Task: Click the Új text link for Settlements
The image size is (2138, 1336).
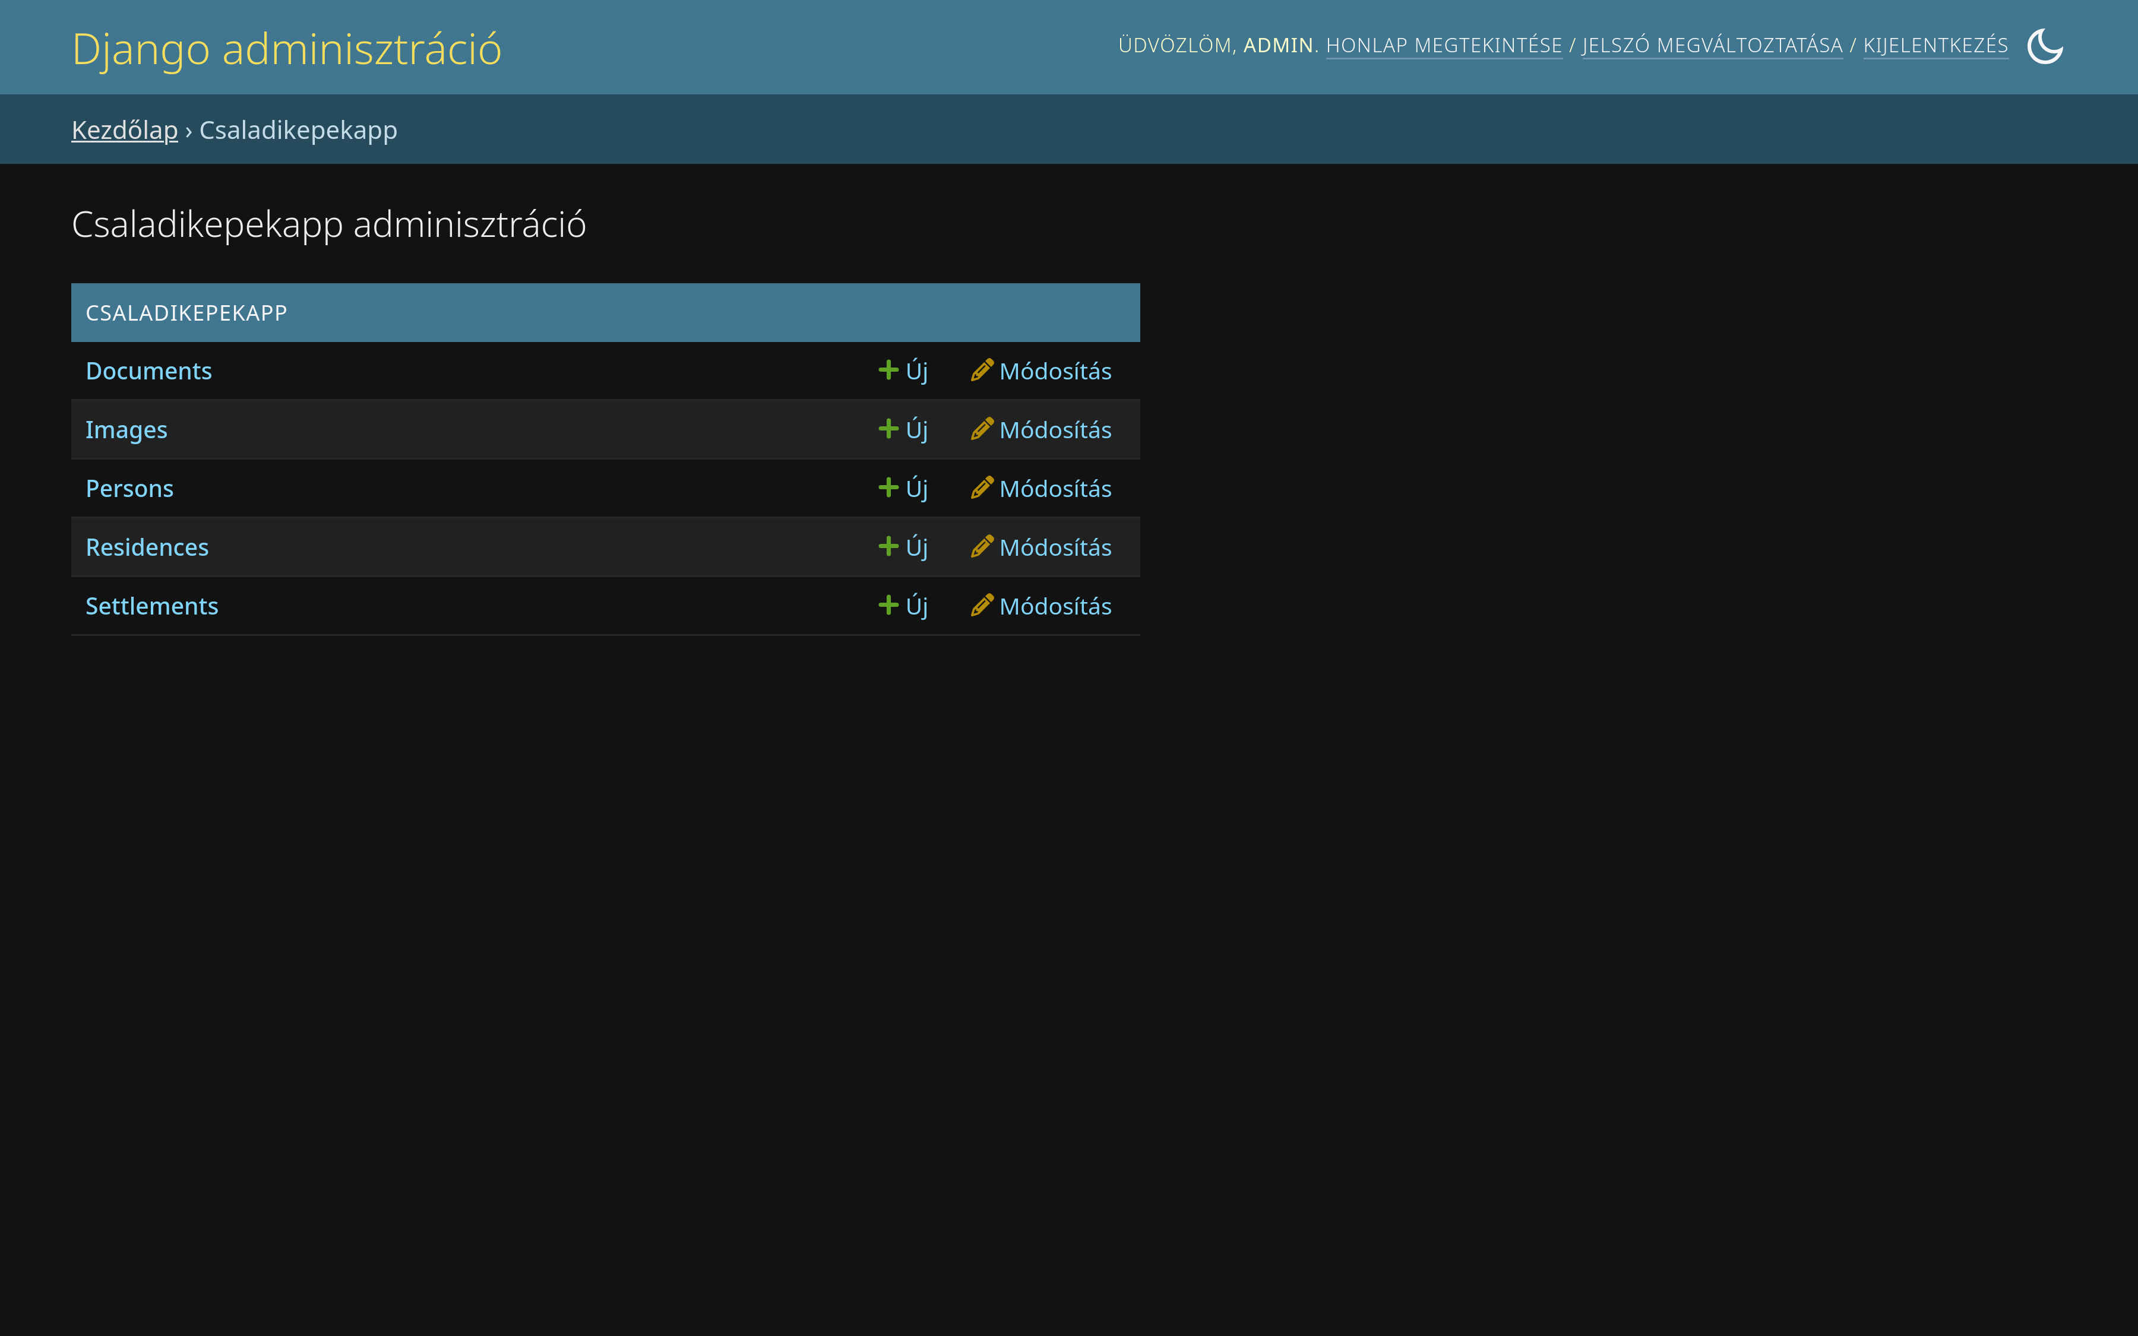Action: coord(916,606)
